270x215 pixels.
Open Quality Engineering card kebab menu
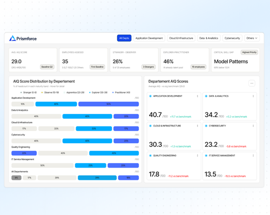(198, 156)
